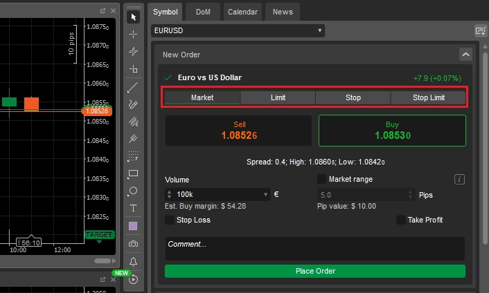This screenshot has height=293, width=489.
Task: Take a chart screenshot with camera icon
Action: tap(133, 244)
